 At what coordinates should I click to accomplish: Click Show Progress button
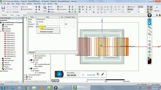[x=154, y=84]
